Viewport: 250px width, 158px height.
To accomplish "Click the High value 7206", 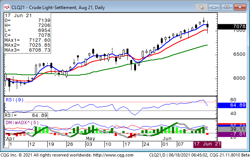I will tap(44, 25).
